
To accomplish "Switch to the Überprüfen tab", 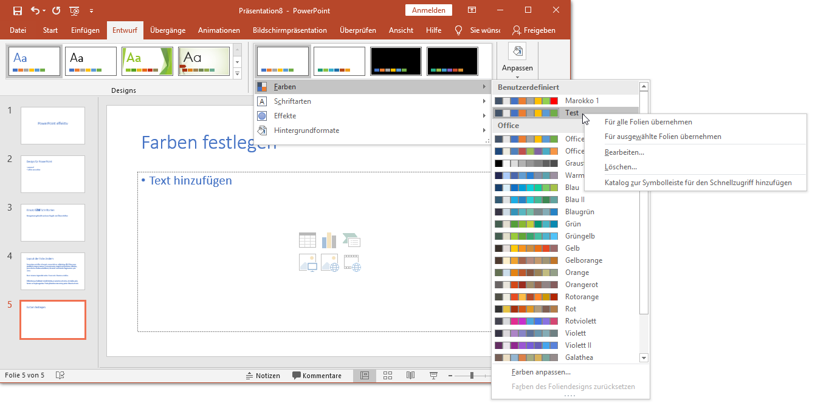I will (x=358, y=30).
